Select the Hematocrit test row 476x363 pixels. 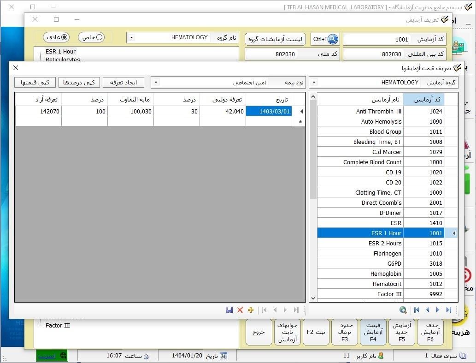pyautogui.click(x=381, y=284)
